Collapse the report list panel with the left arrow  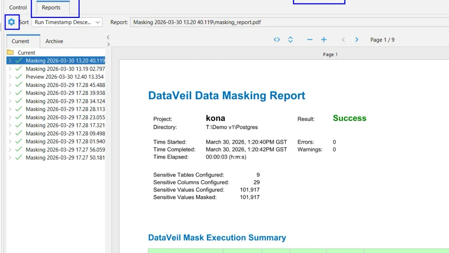[108, 37]
